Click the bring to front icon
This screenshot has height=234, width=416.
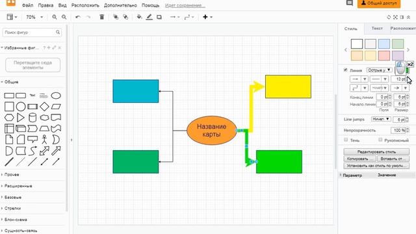[116, 17]
